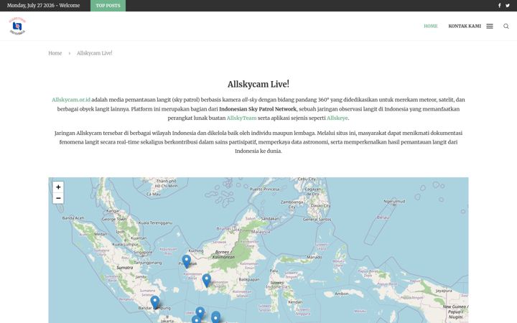Select the map marker at Pontianak
This screenshot has height=323, width=517.
[x=187, y=261]
